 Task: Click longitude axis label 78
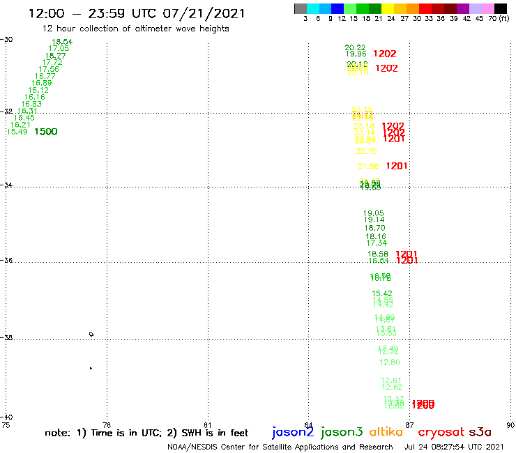(x=107, y=425)
